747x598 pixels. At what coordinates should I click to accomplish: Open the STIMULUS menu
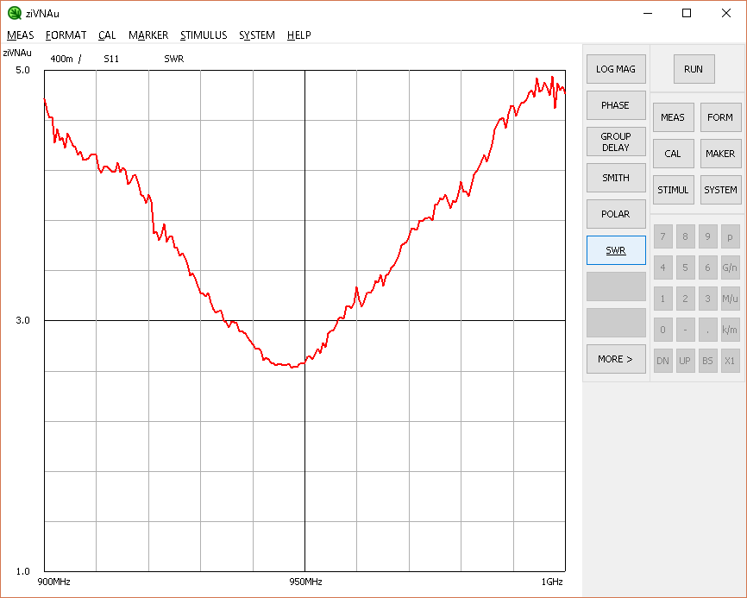[204, 35]
